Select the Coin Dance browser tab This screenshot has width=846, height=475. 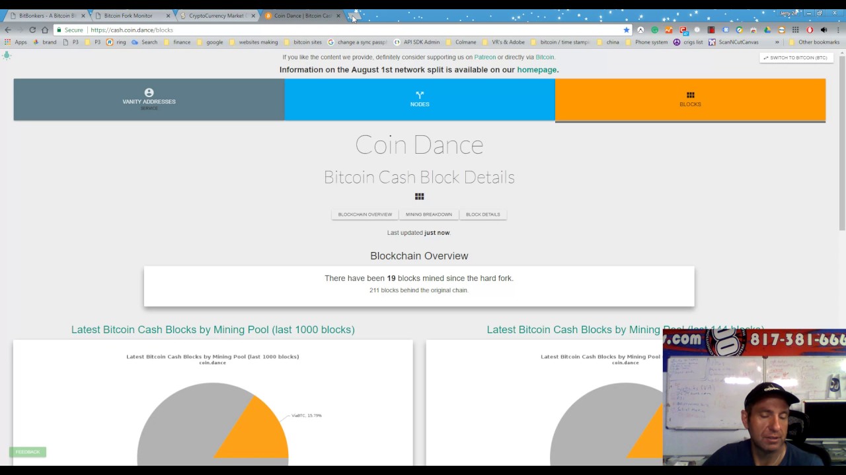click(301, 15)
